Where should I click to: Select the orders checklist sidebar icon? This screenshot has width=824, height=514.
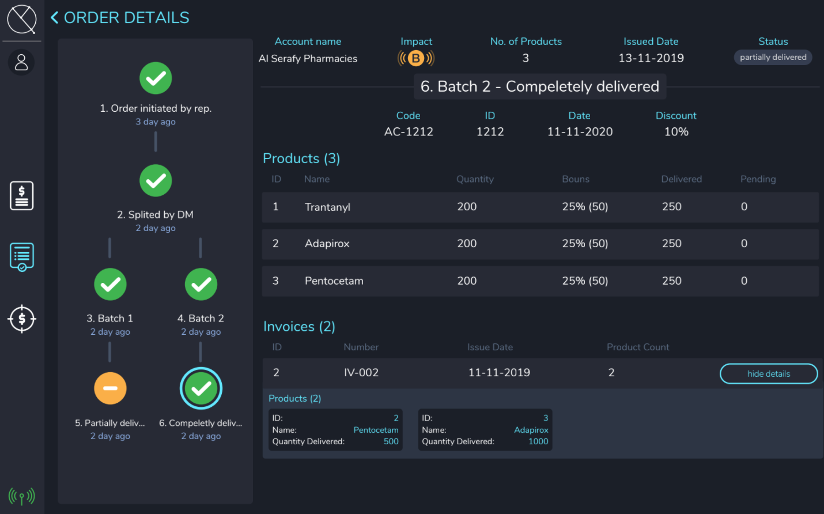[22, 256]
